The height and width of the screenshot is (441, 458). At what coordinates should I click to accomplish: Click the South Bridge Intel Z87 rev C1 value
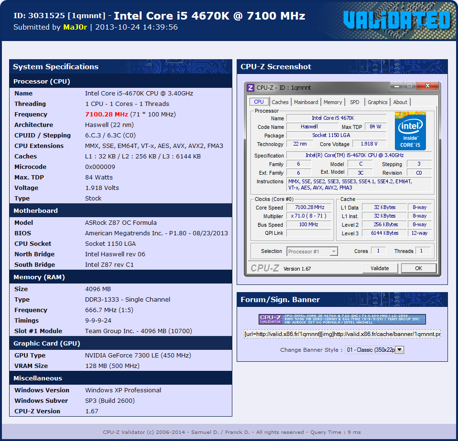point(109,265)
